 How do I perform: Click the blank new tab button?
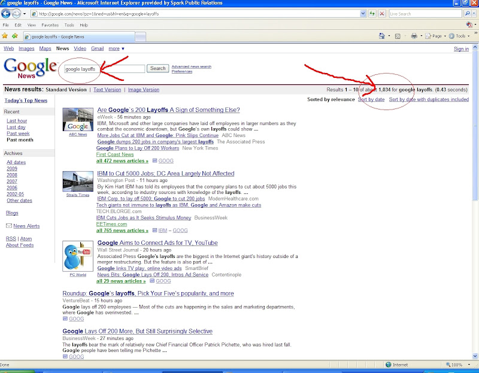(141, 37)
